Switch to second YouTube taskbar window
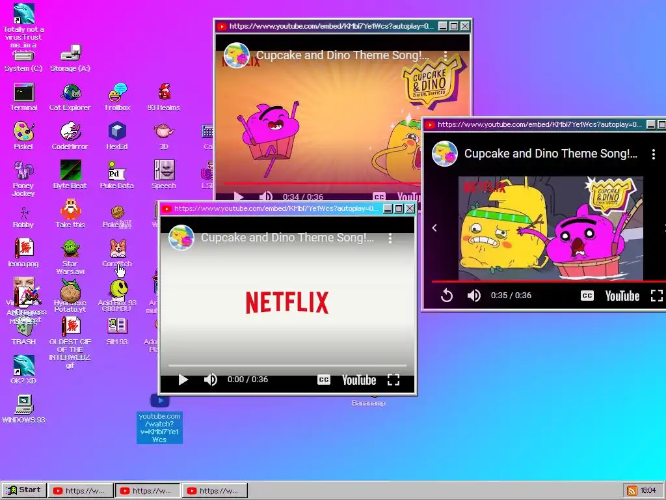Screen dimensions: 666x500 tap(148, 490)
